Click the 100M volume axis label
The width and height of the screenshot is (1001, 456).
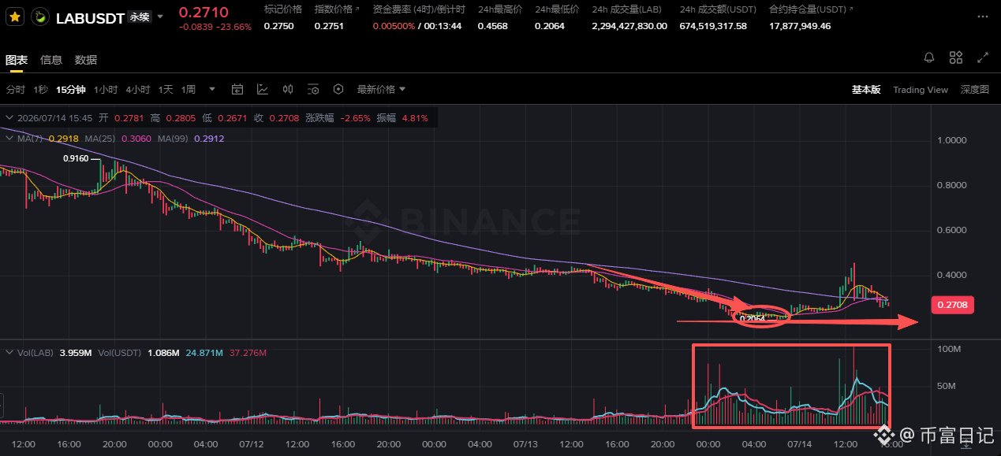click(947, 348)
